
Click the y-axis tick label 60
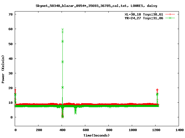[x=11, y=29]
